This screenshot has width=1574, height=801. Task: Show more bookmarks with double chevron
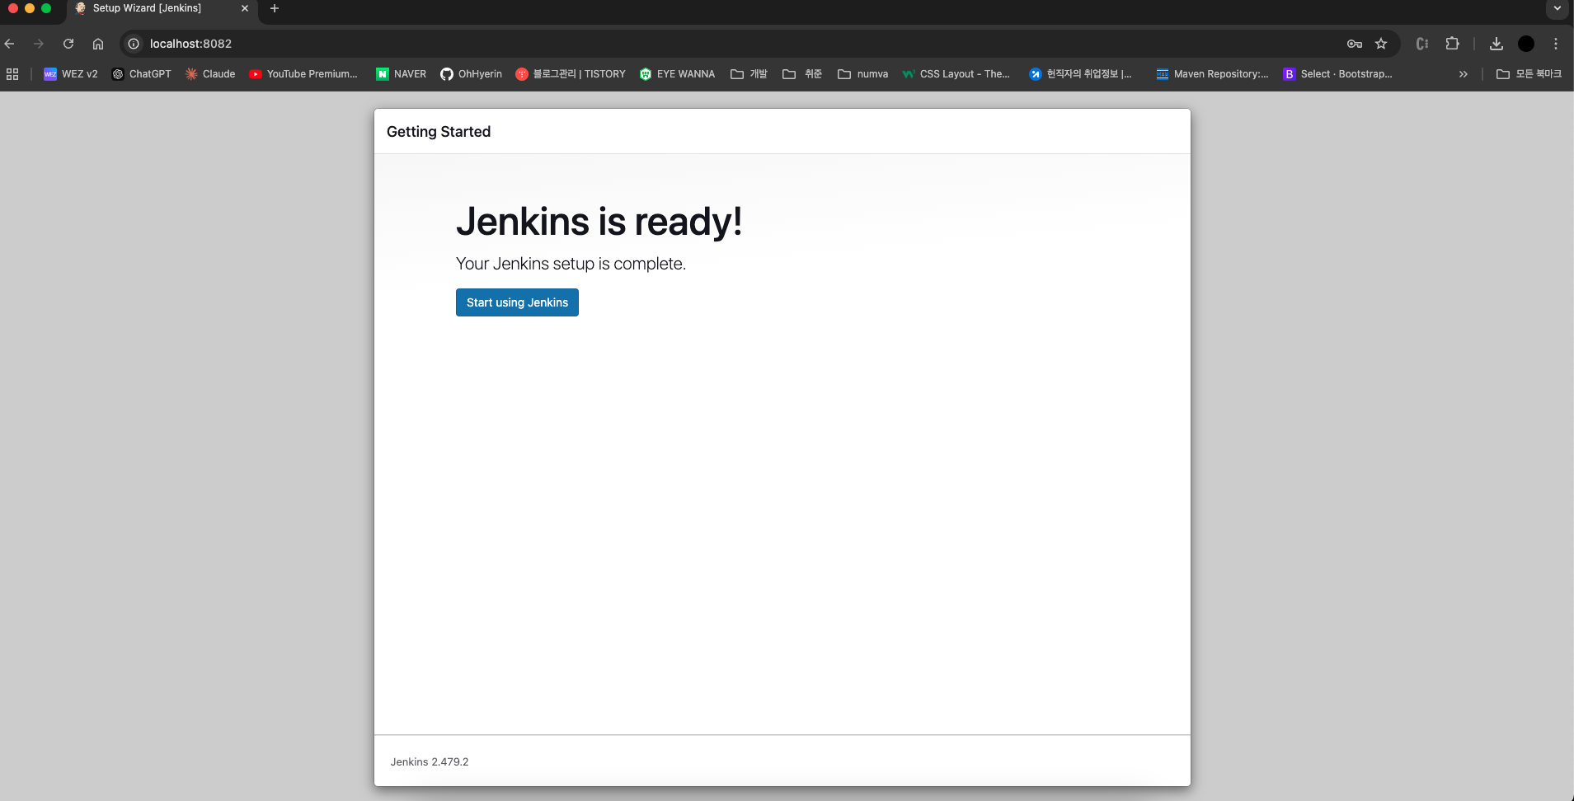[1464, 74]
